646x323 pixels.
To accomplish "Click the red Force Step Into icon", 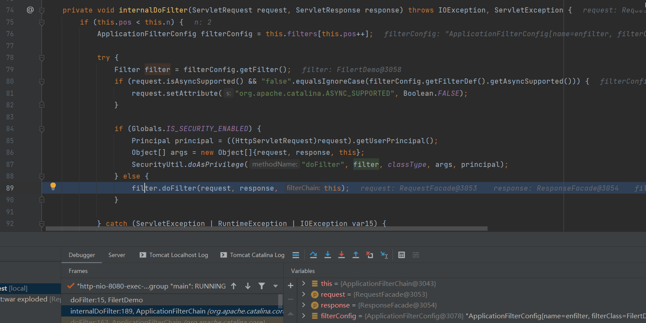I will click(342, 255).
